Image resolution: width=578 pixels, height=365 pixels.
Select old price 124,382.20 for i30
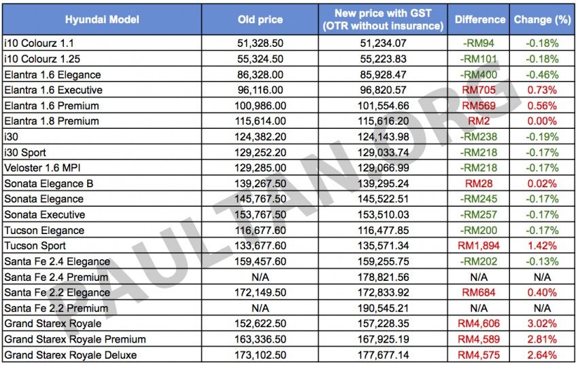tap(260, 137)
